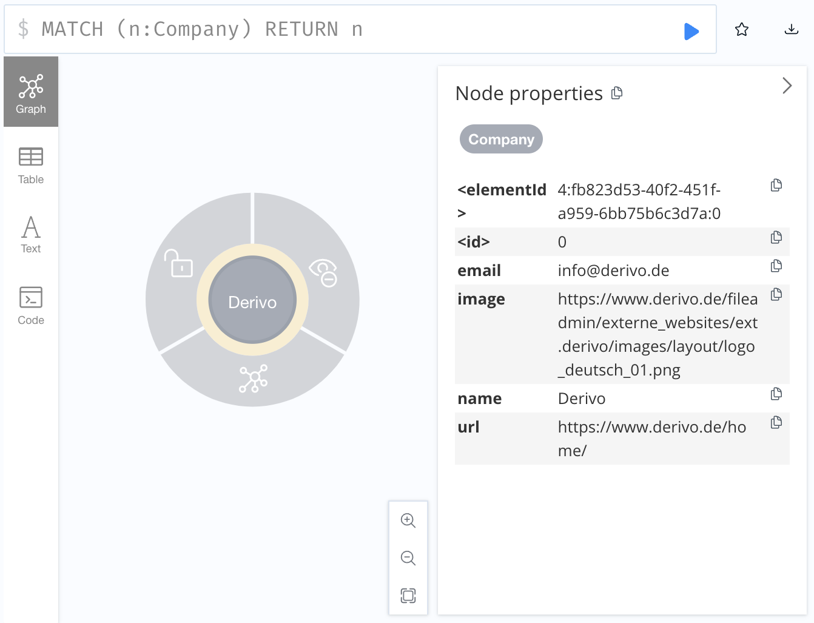This screenshot has height=623, width=814.
Task: Click the Company label badge
Action: [501, 140]
